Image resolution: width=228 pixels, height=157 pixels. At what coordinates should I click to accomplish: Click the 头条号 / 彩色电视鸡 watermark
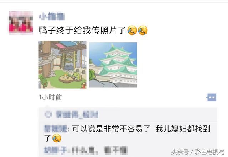pyautogui.click(x=198, y=152)
